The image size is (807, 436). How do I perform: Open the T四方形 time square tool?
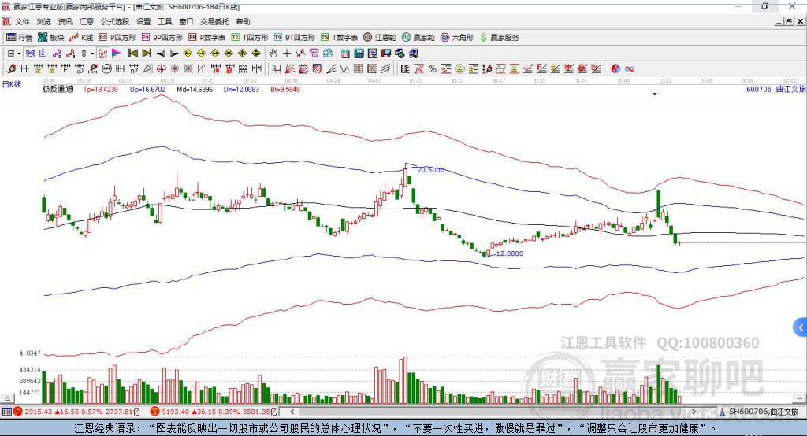[250, 38]
